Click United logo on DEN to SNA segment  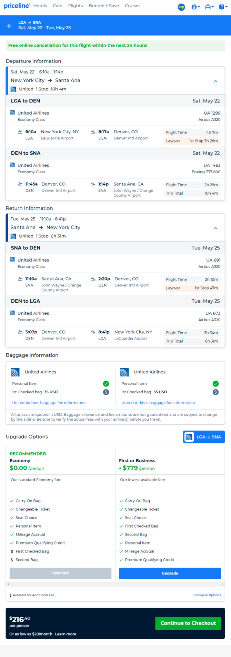pyautogui.click(x=12, y=165)
